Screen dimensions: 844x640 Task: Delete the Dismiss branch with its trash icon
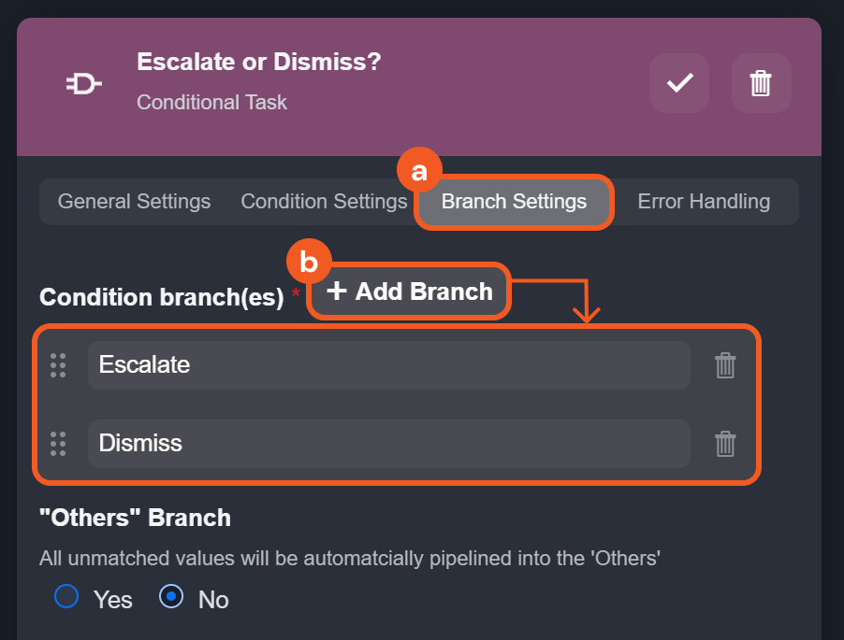[725, 444]
